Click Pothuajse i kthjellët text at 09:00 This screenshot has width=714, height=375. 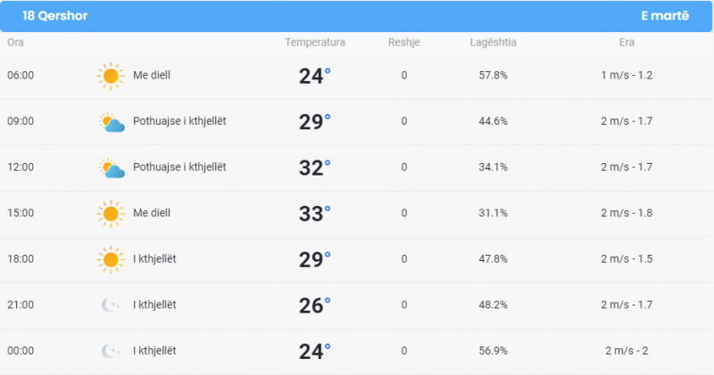coord(179,121)
